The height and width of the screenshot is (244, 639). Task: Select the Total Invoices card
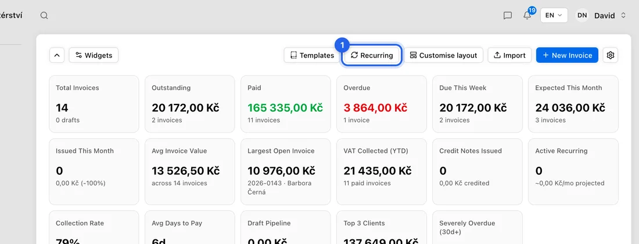pos(94,104)
